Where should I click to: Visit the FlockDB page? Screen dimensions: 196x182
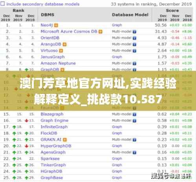point(49,133)
